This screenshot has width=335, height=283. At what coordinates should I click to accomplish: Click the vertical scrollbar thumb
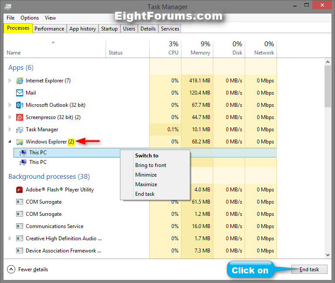328,86
